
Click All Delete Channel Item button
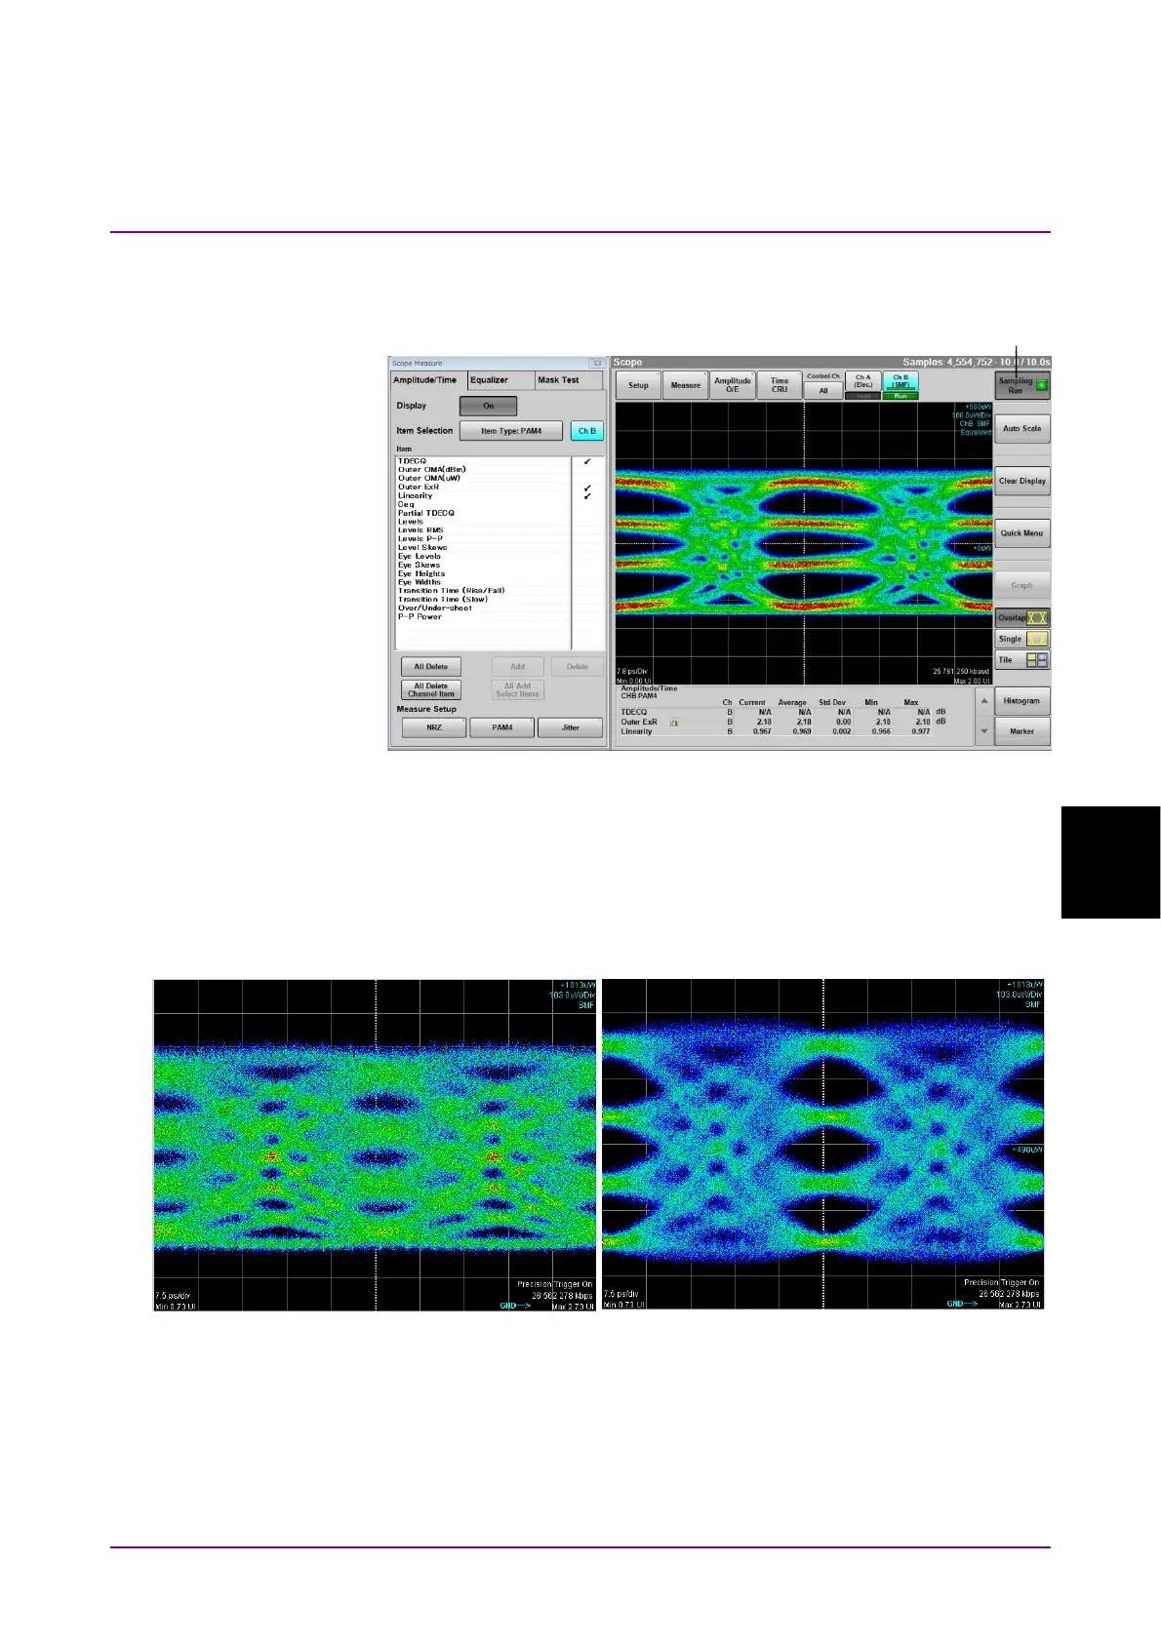point(431,690)
